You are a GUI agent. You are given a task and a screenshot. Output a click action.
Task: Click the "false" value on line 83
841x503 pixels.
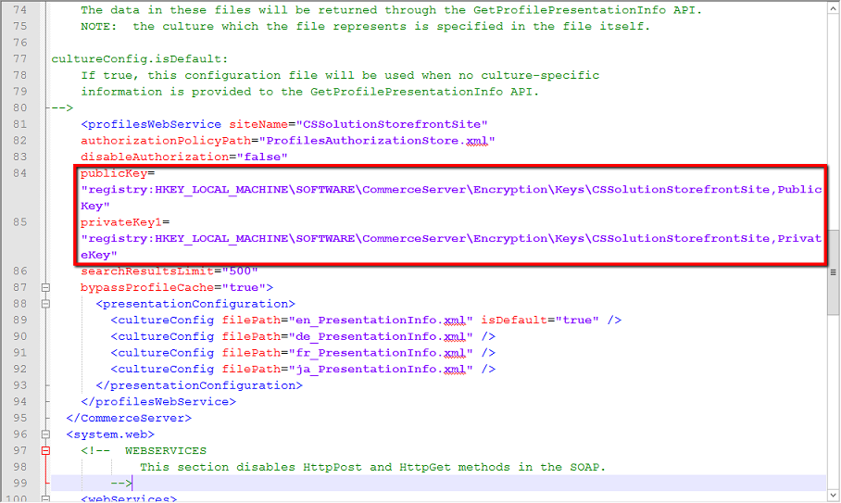click(x=262, y=157)
